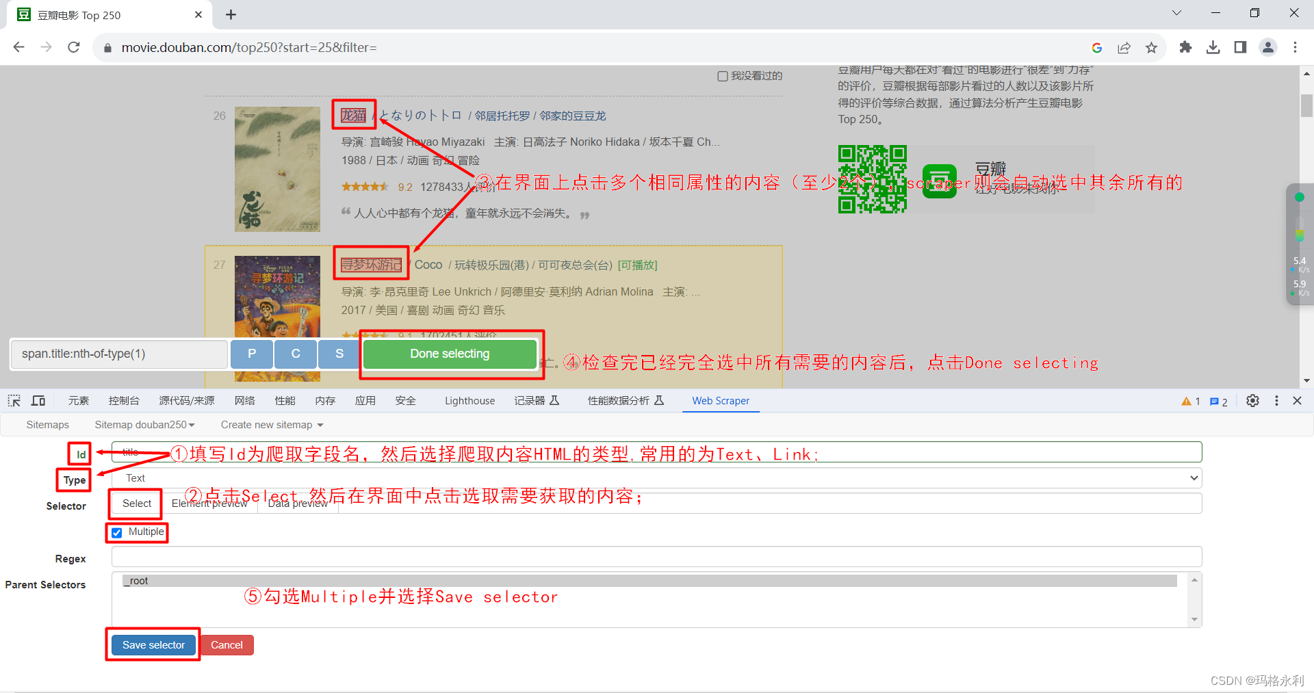Image resolution: width=1314 pixels, height=693 pixels.
Task: Activate DevTools inspect element icon
Action: pyautogui.click(x=14, y=401)
